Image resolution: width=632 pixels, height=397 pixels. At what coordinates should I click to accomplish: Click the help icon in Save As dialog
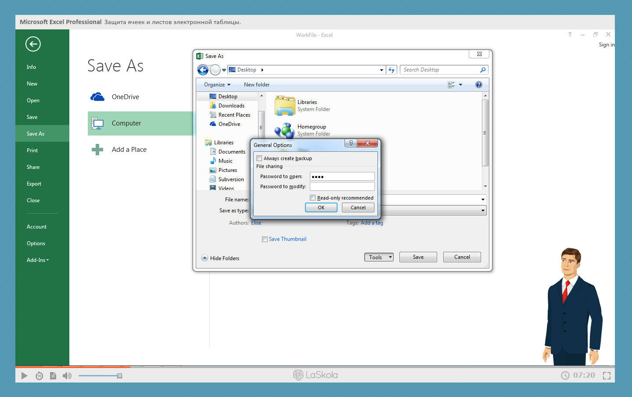pyautogui.click(x=478, y=85)
